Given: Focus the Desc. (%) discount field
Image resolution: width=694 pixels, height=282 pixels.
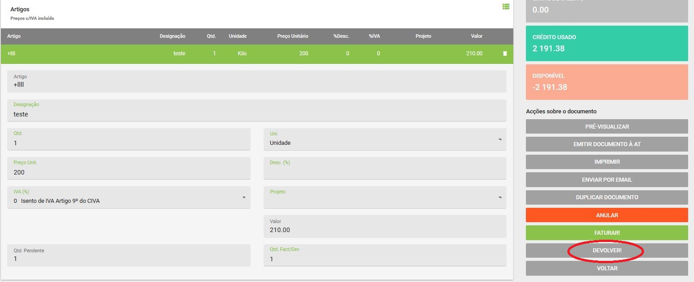Looking at the screenshot, I should tap(384, 172).
